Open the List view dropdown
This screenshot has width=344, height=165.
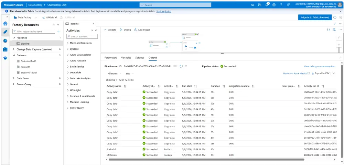[130, 73]
